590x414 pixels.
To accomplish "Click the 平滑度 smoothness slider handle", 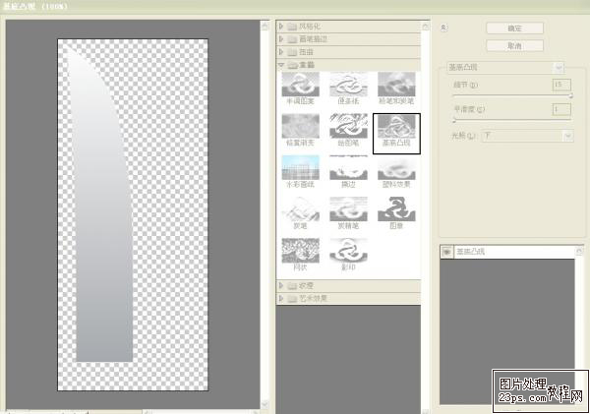I will click(x=454, y=121).
